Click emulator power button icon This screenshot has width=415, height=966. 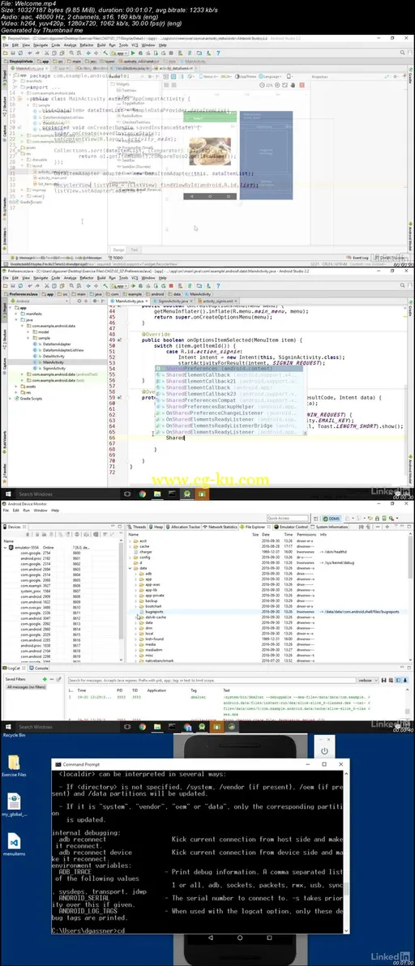pos(324,751)
